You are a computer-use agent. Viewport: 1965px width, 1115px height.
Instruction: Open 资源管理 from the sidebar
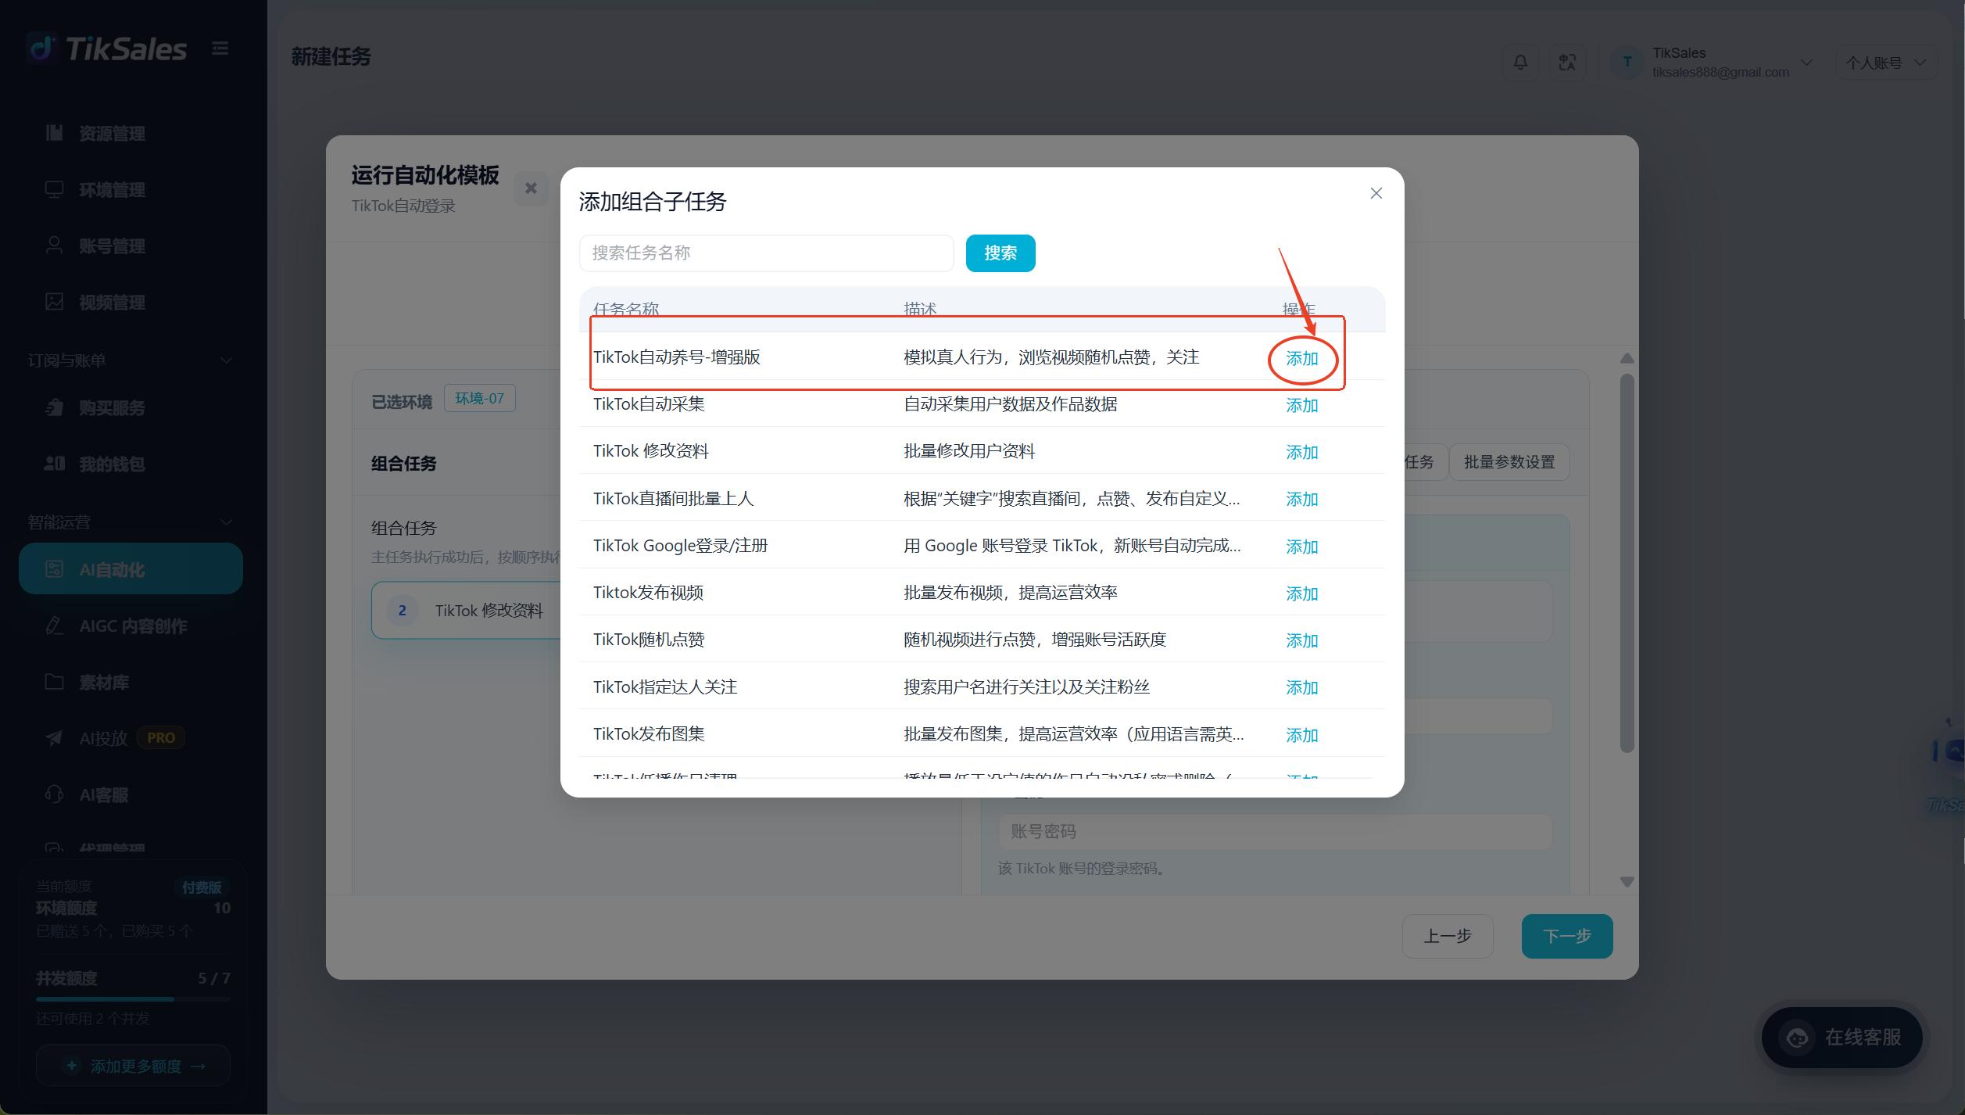click(112, 134)
